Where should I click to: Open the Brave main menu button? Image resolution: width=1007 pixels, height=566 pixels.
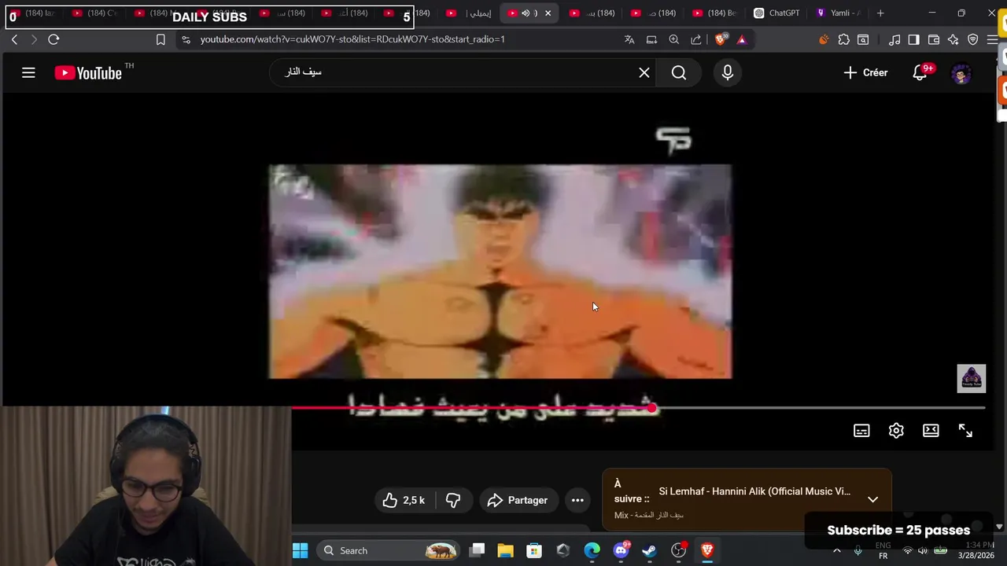pyautogui.click(x=992, y=39)
